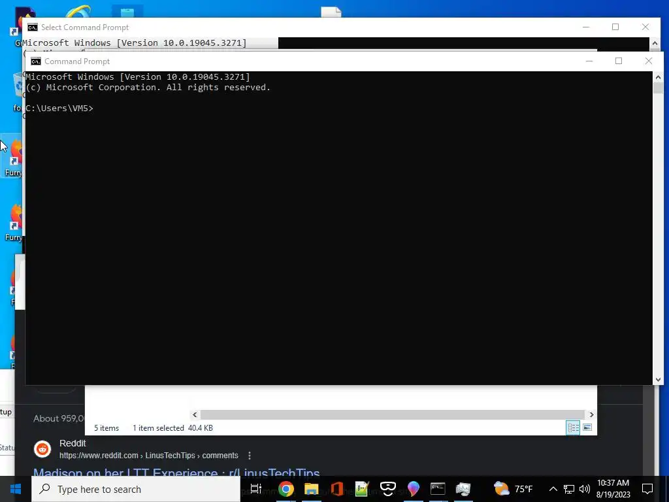Click the Select Command Prompt window icon
The image size is (669, 502).
[x=33, y=27]
